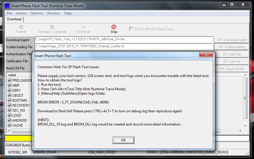The height and width of the screenshot is (159, 254).
Task: Click the Nand Util File folder button
Action: point(232,69)
